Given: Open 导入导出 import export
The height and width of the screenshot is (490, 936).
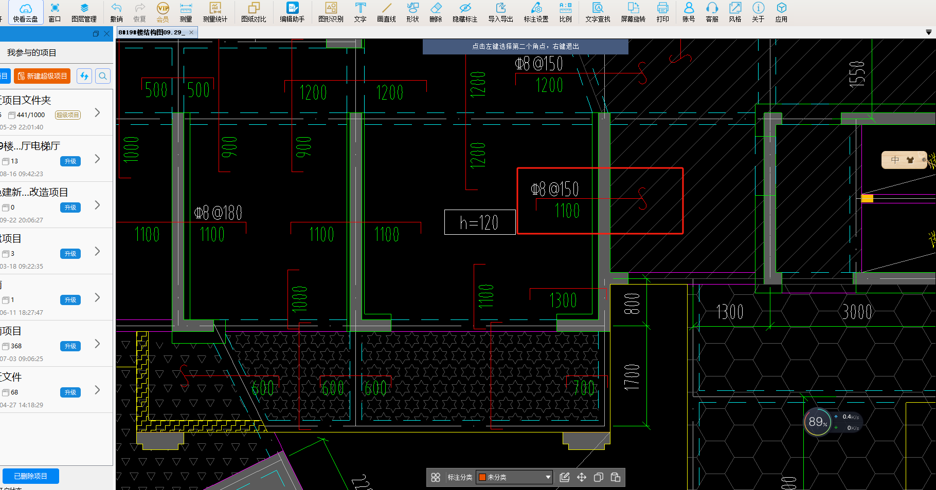Looking at the screenshot, I should coord(500,12).
